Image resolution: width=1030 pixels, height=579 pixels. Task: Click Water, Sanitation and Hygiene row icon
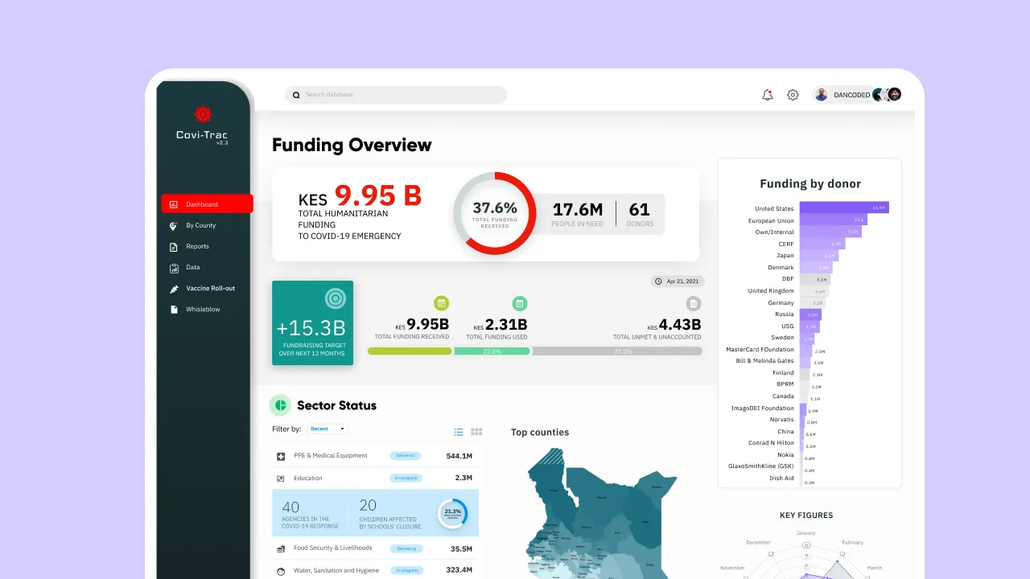pyautogui.click(x=281, y=571)
